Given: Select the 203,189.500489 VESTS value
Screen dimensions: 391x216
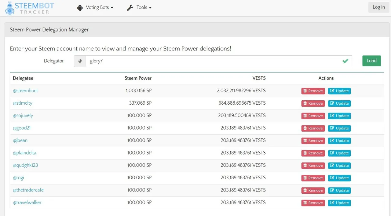Looking at the screenshot, I should point(242,116).
